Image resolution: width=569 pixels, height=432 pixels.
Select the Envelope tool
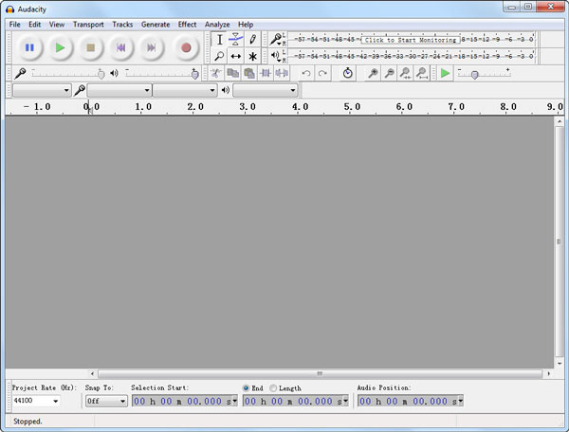(236, 39)
